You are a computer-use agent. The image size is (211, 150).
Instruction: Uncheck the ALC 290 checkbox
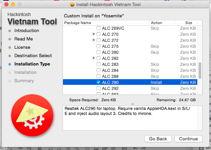click(x=98, y=82)
